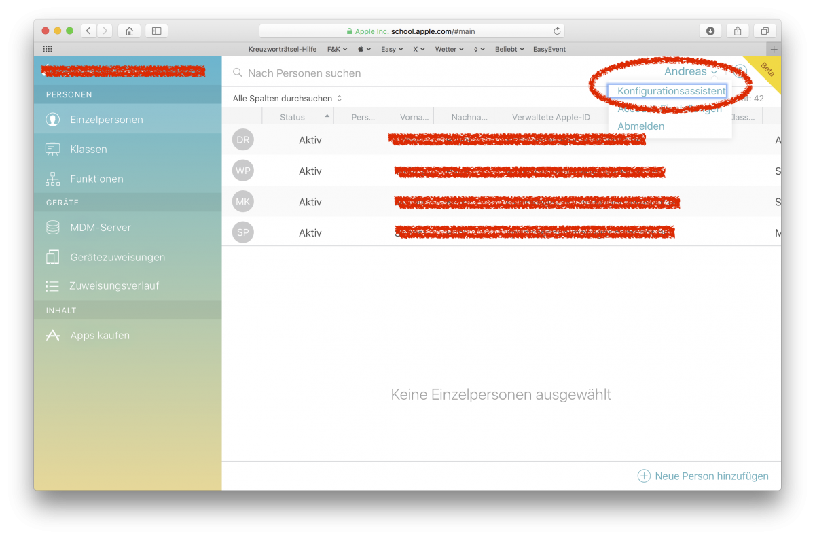Select the person with MK avatar
This screenshot has height=539, width=815.
[x=242, y=202]
